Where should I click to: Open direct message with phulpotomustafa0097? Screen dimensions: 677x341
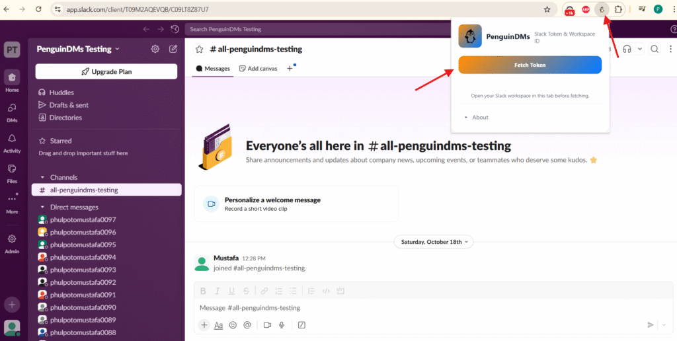83,219
